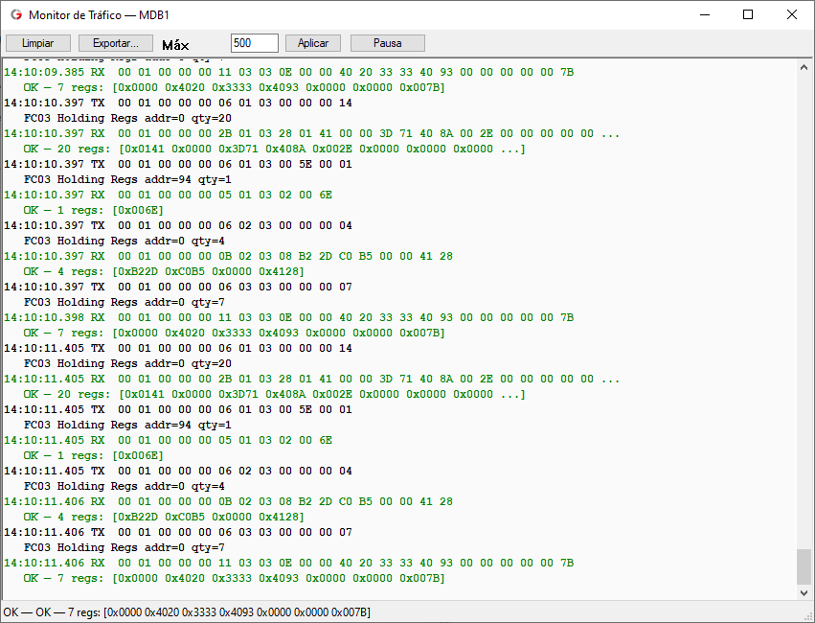Select 14:10:11.405 RX line ending 02 00 6E

click(168, 441)
